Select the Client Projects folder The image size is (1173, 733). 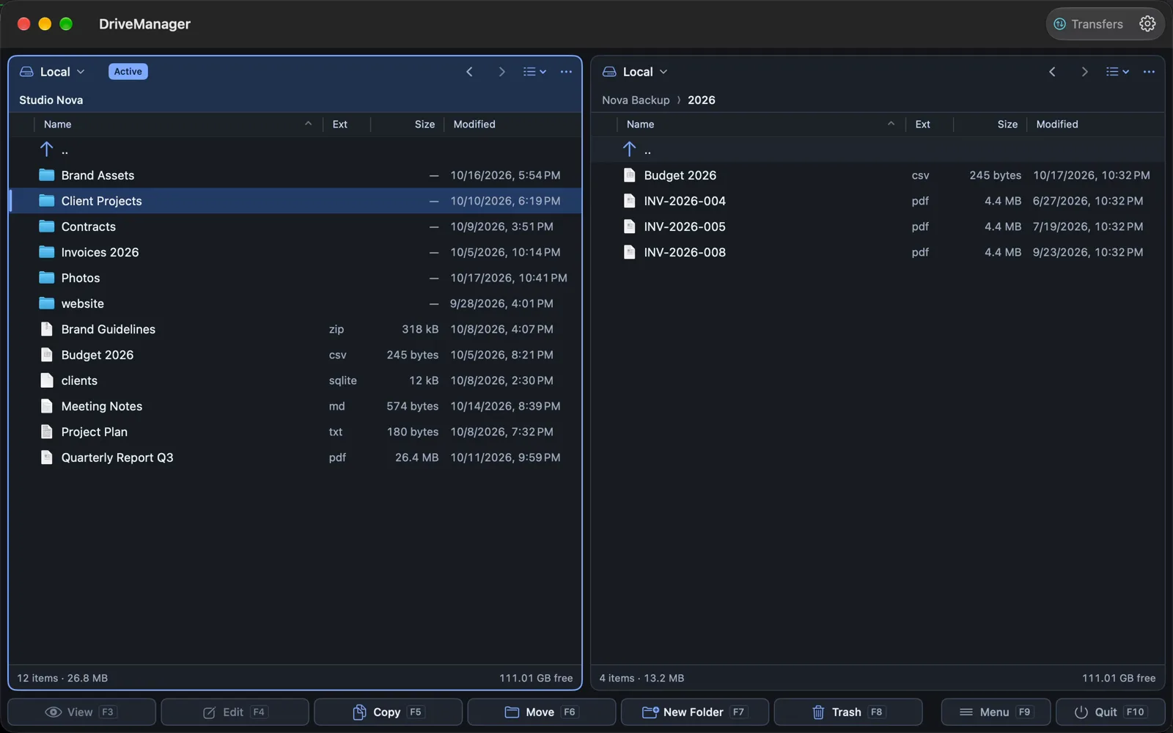point(295,201)
